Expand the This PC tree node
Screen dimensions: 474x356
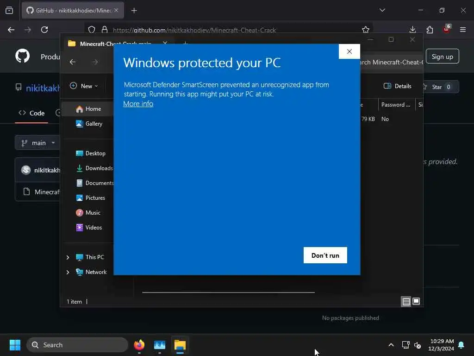pos(68,257)
